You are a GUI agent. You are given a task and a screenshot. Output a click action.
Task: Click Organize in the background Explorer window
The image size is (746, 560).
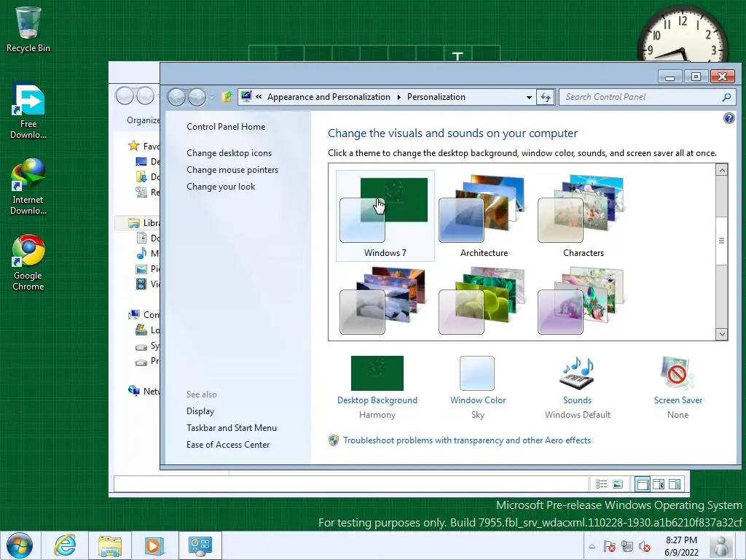(143, 120)
